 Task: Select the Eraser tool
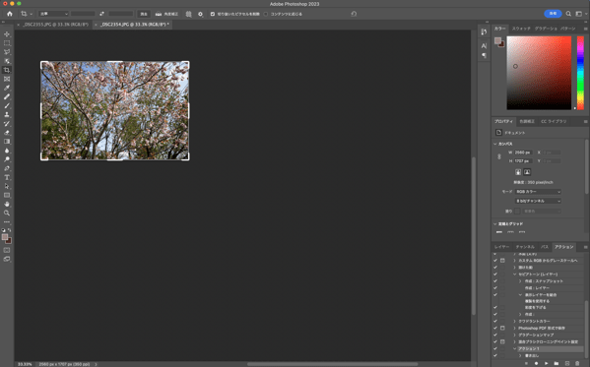[x=7, y=133]
